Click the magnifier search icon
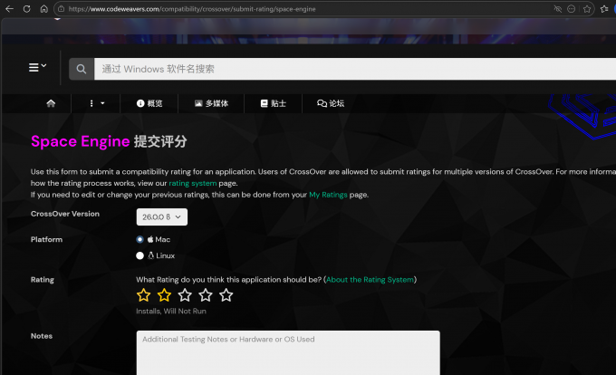The image size is (616, 375). [82, 69]
